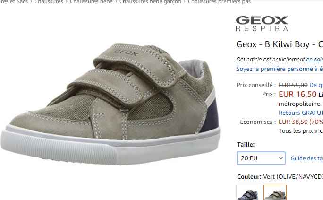Click the EUR 16,50 price text
The image size is (323, 200).
[297, 94]
